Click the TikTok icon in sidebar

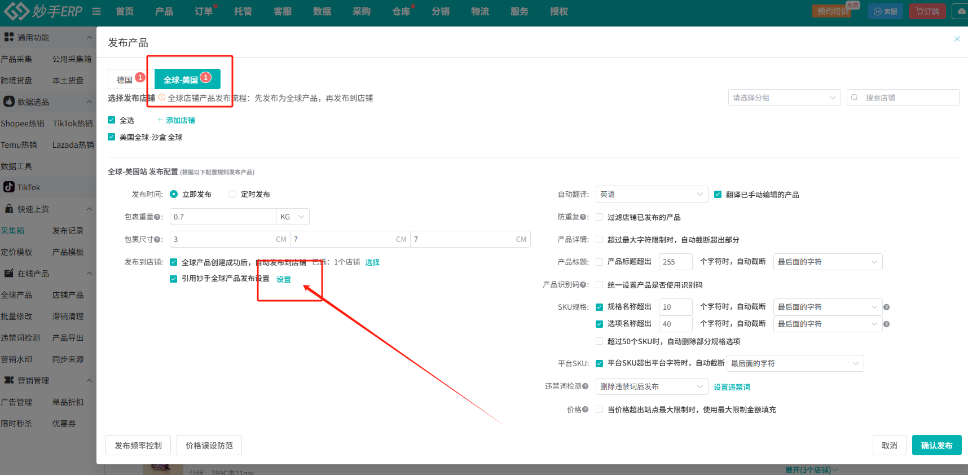tap(9, 187)
